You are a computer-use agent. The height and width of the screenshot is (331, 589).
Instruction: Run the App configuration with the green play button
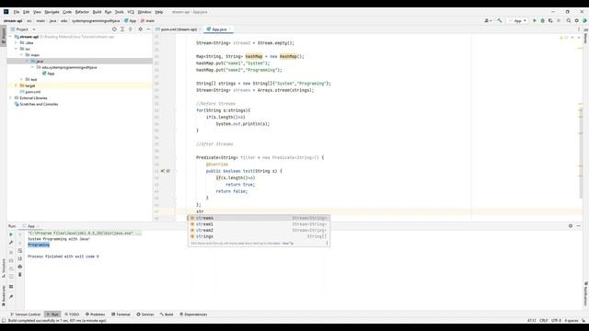click(535, 20)
